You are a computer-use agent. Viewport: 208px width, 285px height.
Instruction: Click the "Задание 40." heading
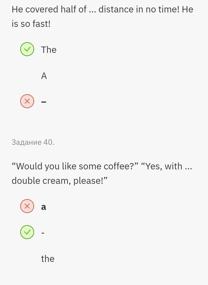[x=33, y=142]
